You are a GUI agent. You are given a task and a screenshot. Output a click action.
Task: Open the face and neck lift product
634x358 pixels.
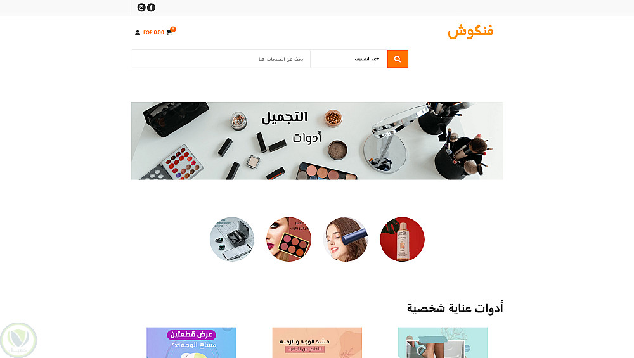317,343
